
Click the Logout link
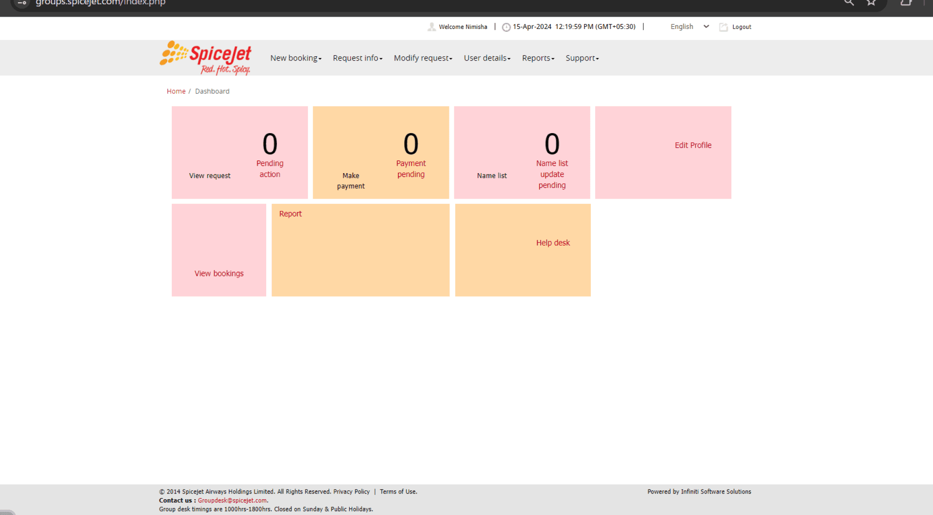741,27
